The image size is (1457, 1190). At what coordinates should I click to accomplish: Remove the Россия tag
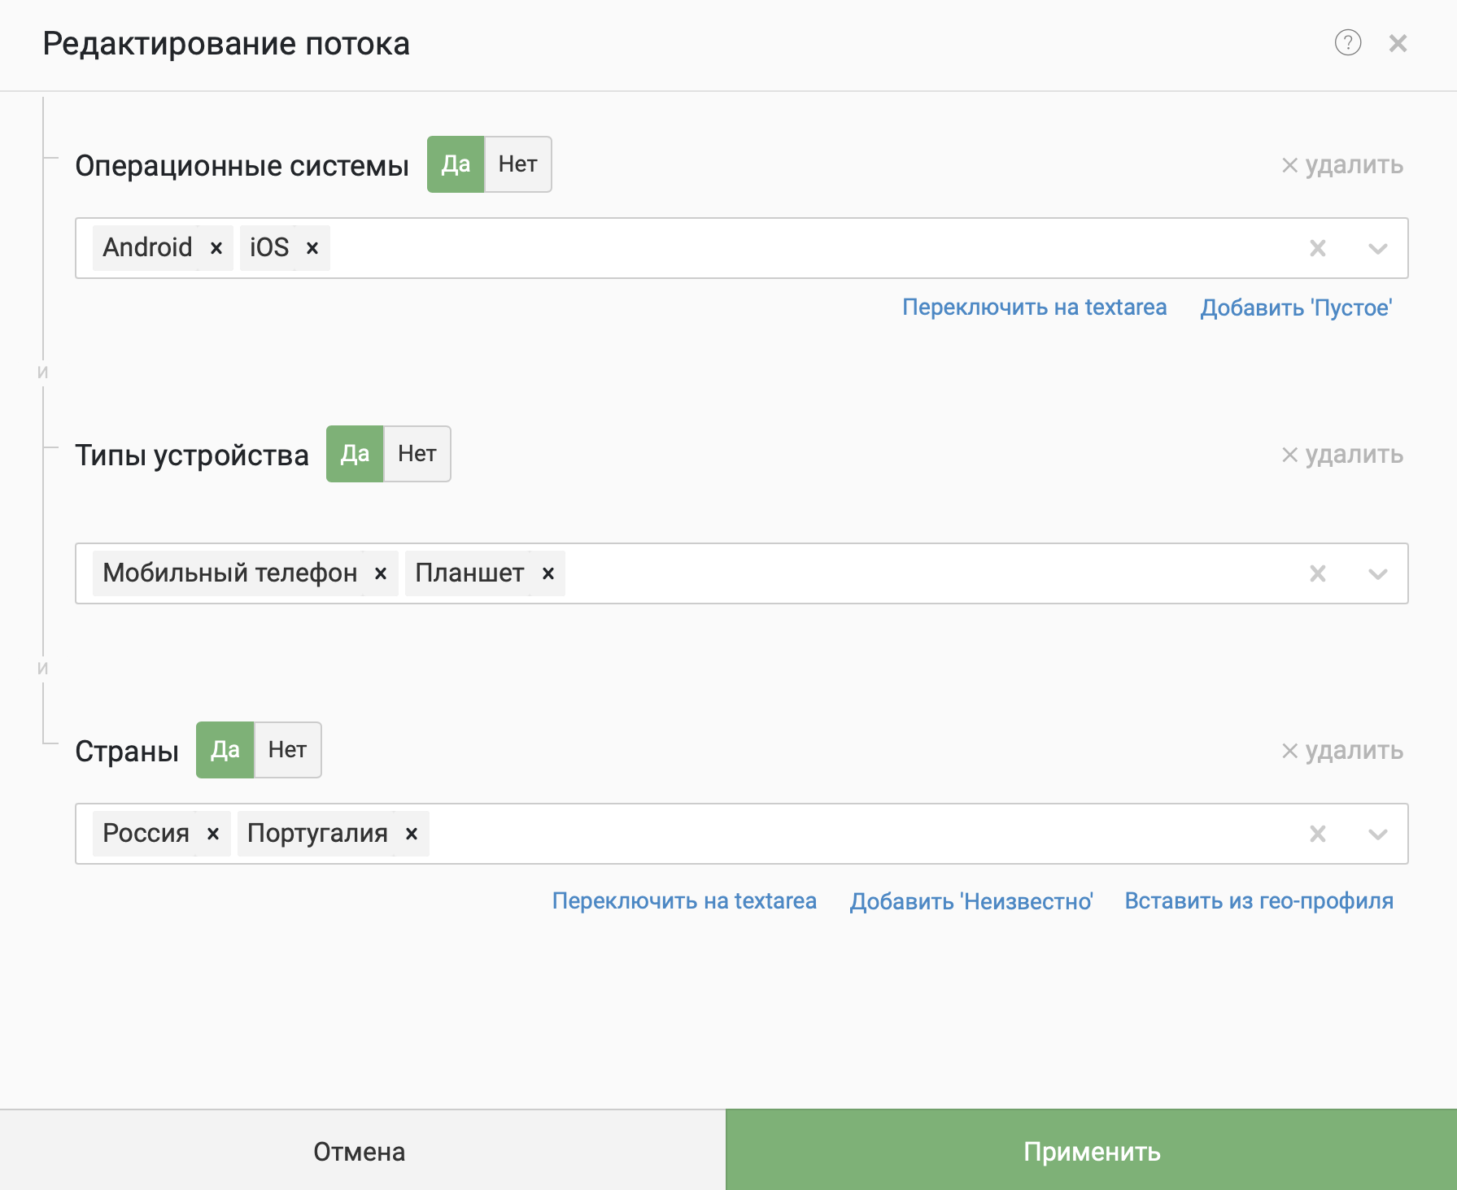pos(213,834)
